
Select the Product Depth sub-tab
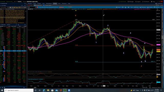pos(47,5)
